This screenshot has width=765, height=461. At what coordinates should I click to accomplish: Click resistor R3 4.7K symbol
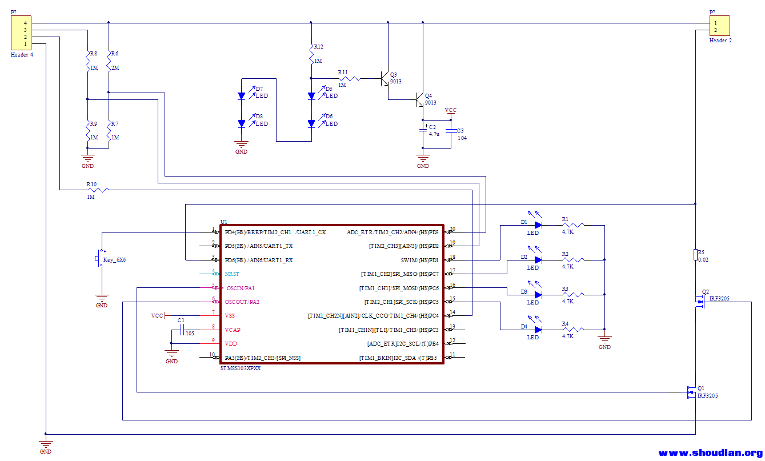click(x=573, y=295)
